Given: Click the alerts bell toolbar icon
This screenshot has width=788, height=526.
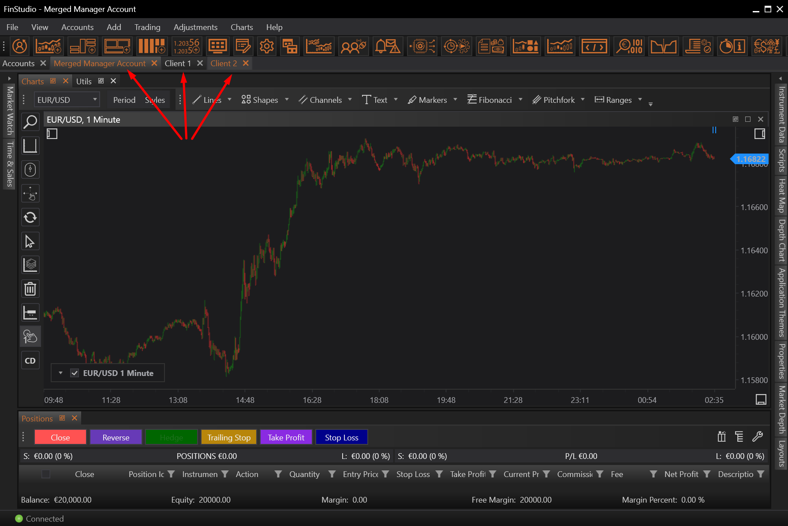Looking at the screenshot, I should pyautogui.click(x=387, y=46).
